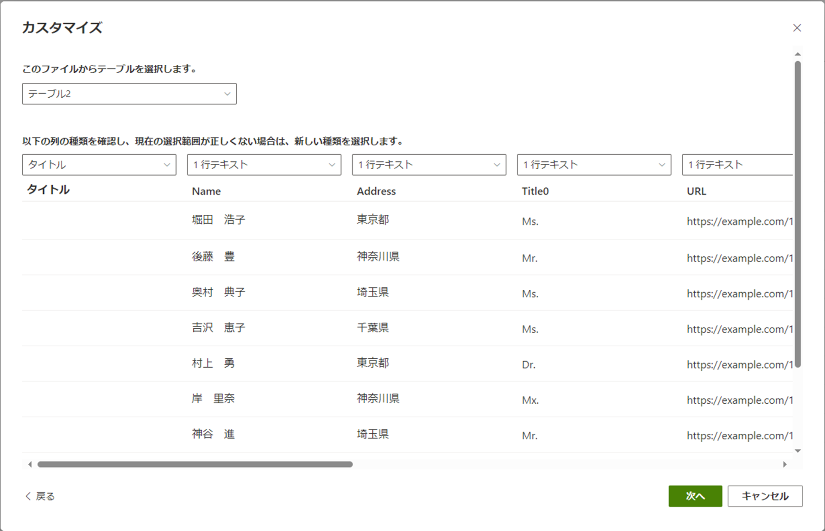Click the Address column header
The width and height of the screenshot is (825, 531).
tap(376, 191)
